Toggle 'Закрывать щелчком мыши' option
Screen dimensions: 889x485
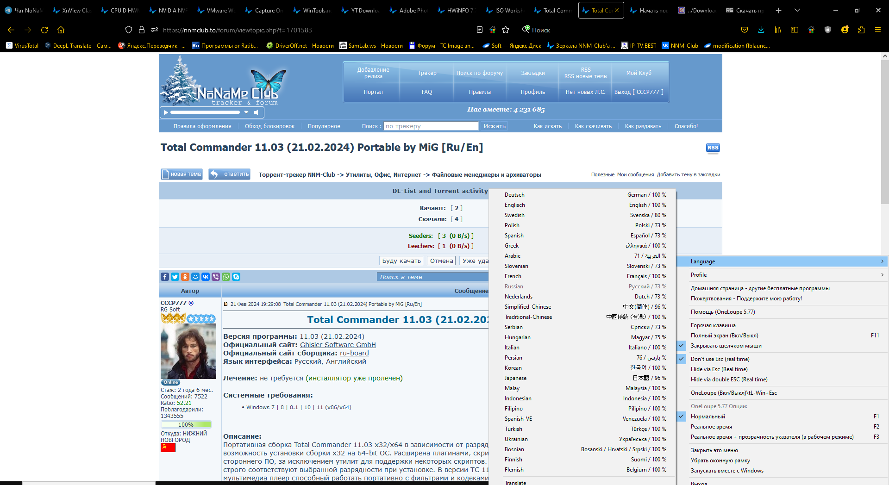783,346
